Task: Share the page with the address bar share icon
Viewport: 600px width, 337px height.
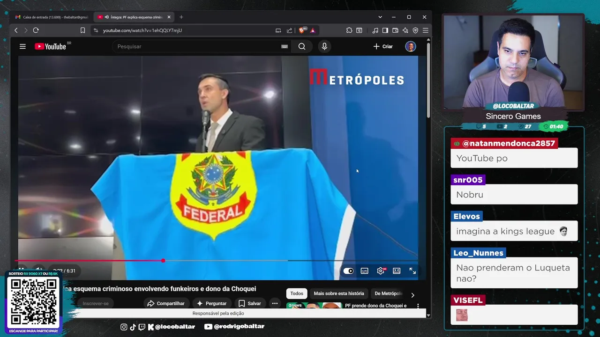Action: pos(289,30)
